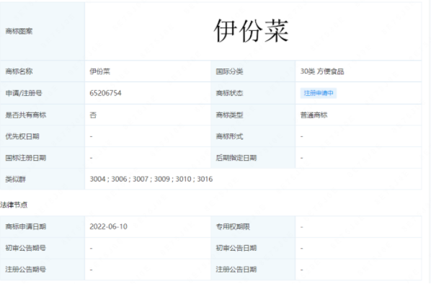
Task: Select the value 普通商标
Action: (x=314, y=115)
